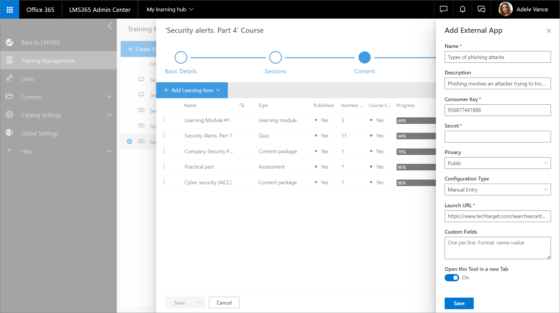Save the external app
Screen dimensions: 560x313
pos(459,303)
